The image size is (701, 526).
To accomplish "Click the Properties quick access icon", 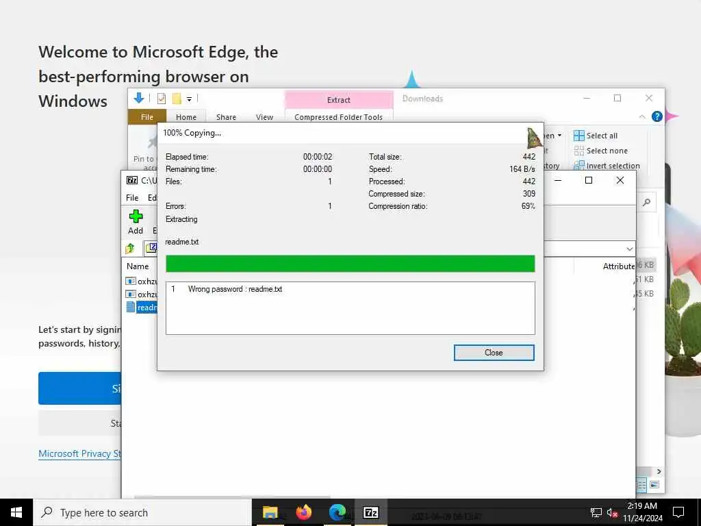I will pos(162,99).
